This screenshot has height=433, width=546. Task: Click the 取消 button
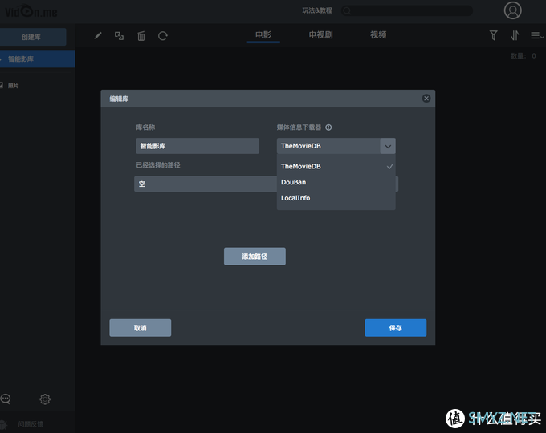coord(140,328)
